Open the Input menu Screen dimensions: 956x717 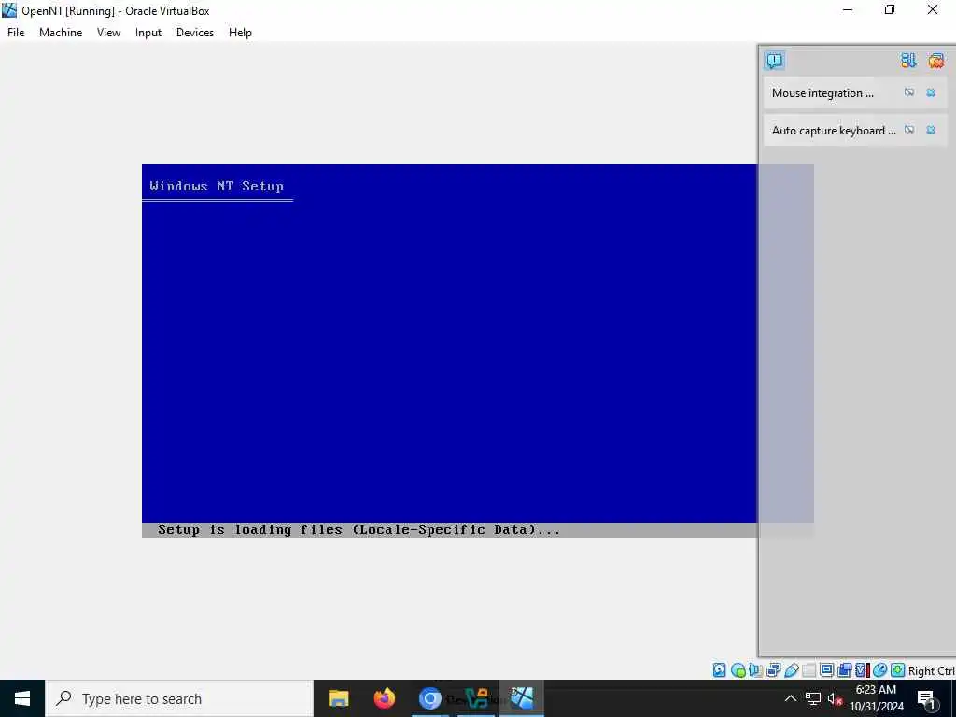click(x=148, y=33)
